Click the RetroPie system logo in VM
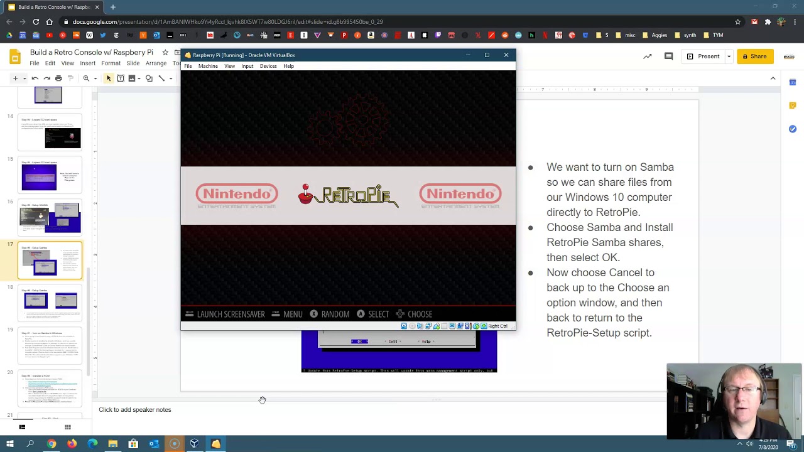 click(348, 195)
